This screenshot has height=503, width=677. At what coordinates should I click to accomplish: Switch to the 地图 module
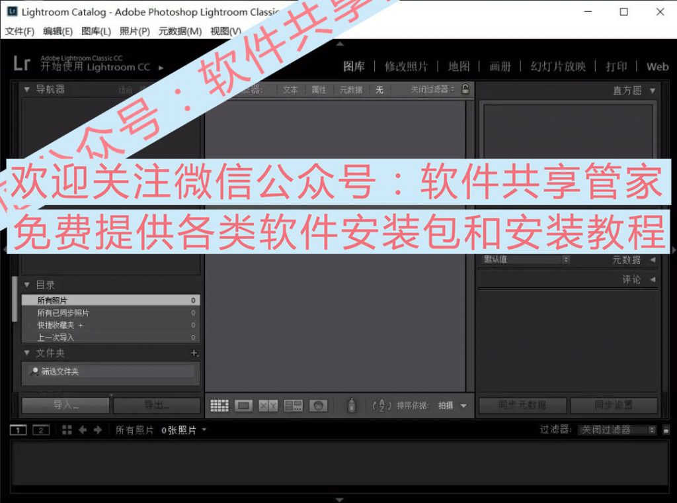click(x=459, y=67)
